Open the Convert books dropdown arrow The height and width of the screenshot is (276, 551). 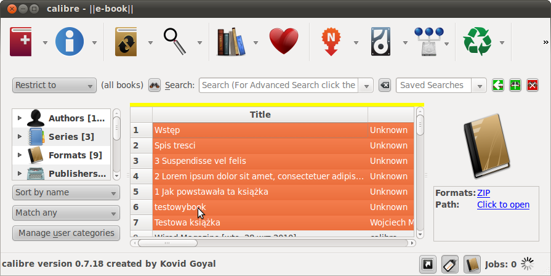point(150,43)
